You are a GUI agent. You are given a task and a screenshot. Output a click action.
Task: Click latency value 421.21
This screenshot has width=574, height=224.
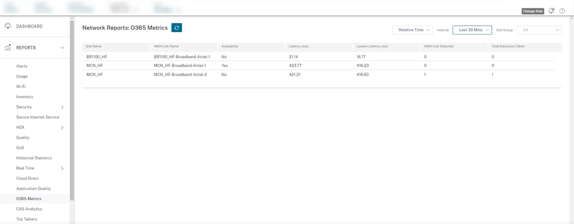pyautogui.click(x=295, y=75)
